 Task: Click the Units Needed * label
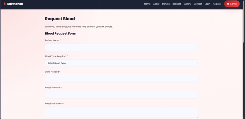pos(53,72)
